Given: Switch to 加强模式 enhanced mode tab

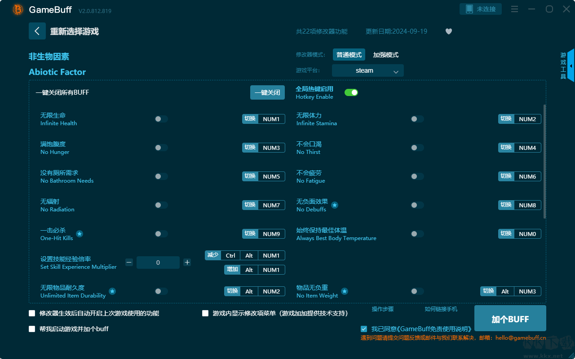Looking at the screenshot, I should [x=386, y=55].
